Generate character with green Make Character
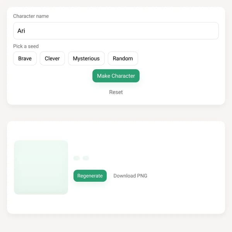The height and width of the screenshot is (232, 232). point(116,76)
